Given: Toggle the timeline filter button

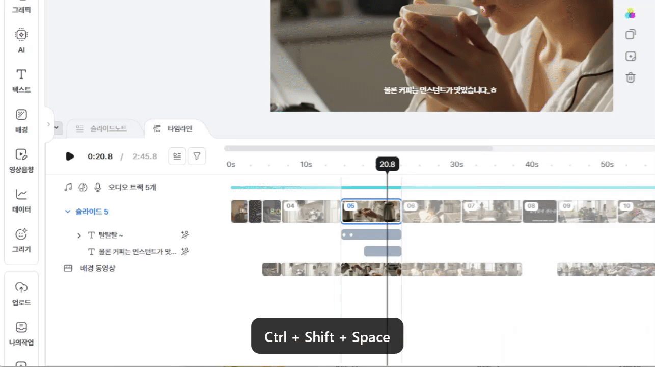Looking at the screenshot, I should click(197, 156).
